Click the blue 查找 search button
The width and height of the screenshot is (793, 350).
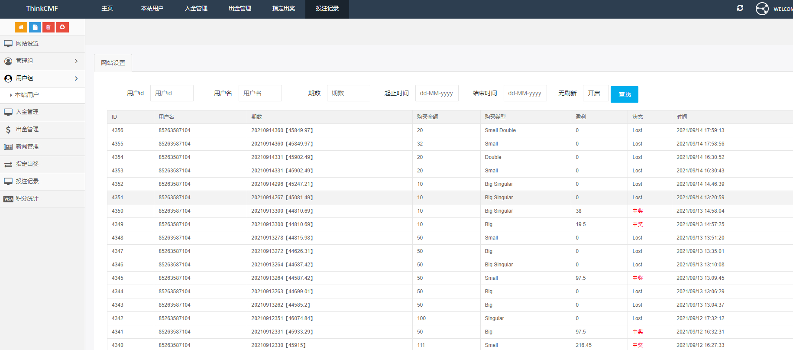pos(624,94)
